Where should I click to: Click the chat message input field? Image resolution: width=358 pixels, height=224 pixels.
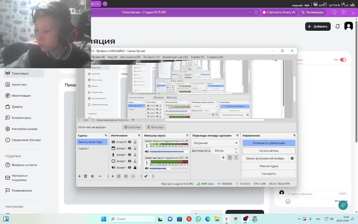316,194
